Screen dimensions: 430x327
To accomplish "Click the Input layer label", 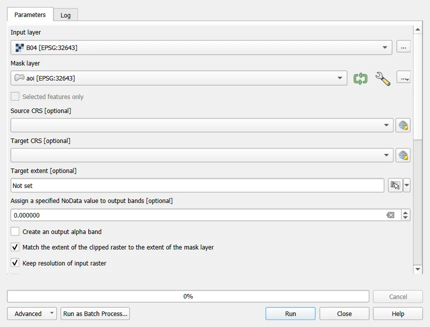I will click(26, 32).
